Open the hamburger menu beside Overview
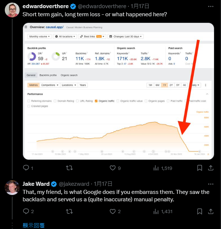221x229 pixels. point(26,27)
